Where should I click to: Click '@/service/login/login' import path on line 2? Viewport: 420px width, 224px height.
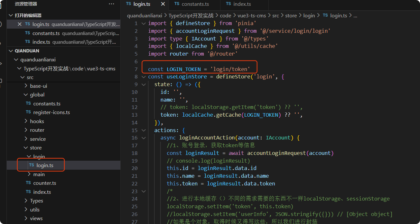(x=295, y=31)
